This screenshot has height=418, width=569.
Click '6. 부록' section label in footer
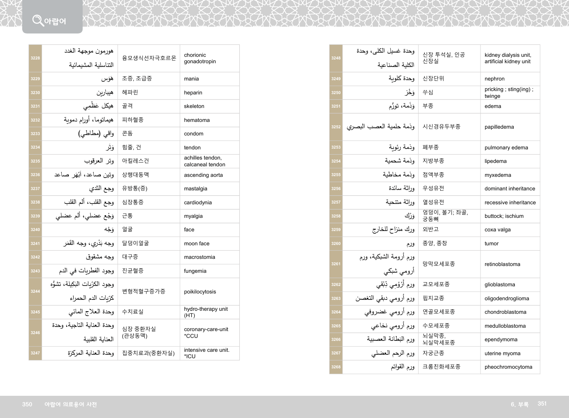[519, 404]
